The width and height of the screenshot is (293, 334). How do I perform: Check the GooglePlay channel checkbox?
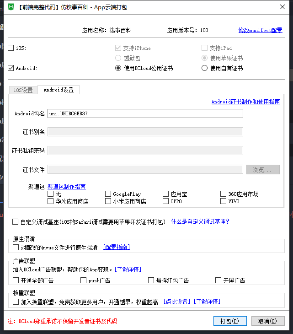coord(108,194)
